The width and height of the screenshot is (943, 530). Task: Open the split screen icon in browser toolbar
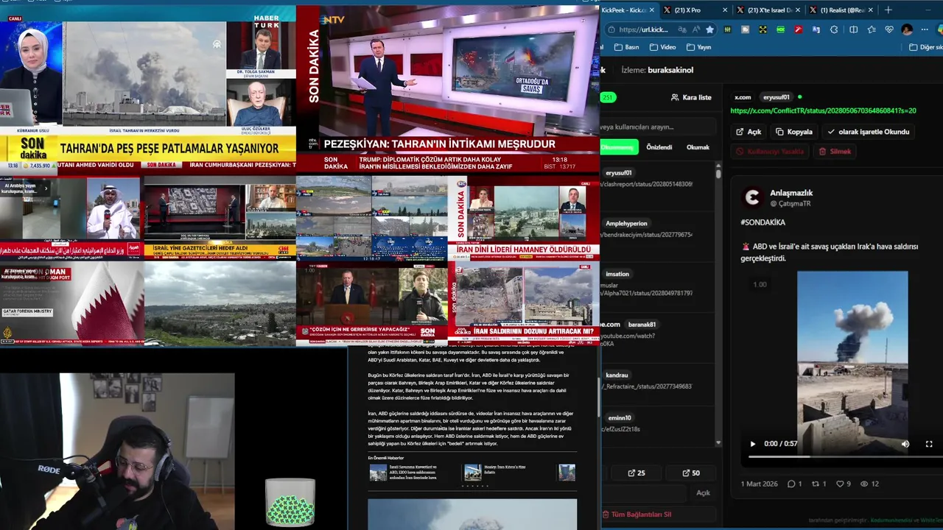[x=853, y=29]
